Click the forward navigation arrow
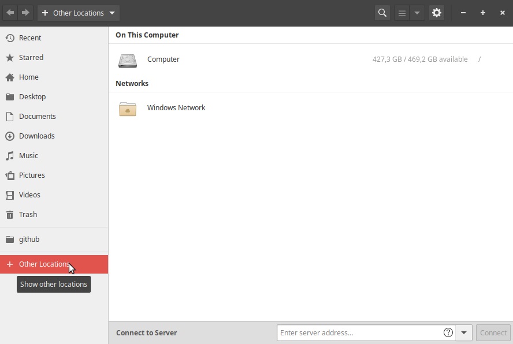The width and height of the screenshot is (513, 344). [25, 13]
